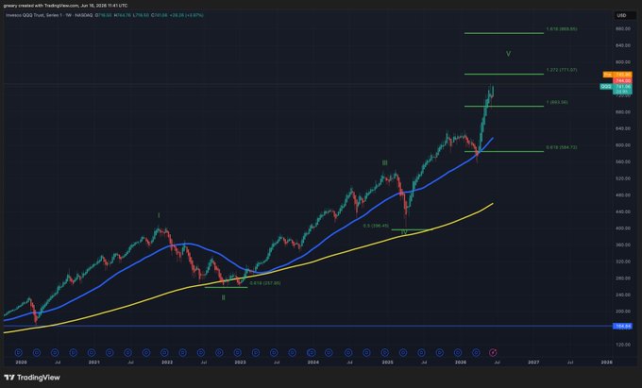Click the pink upcoming event marker
This screenshot has height=388, width=642.
point(494,352)
